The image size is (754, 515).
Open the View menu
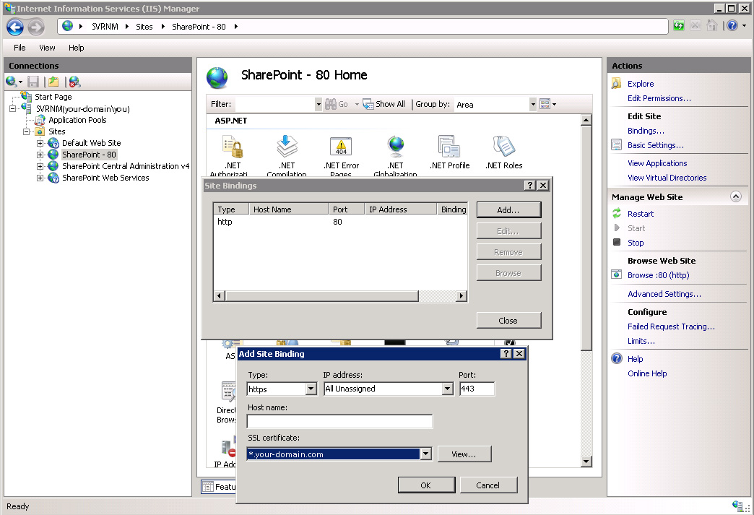pyautogui.click(x=47, y=48)
